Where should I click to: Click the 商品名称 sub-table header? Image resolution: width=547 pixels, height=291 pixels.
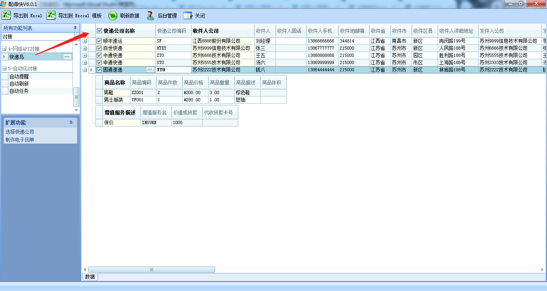(116, 82)
